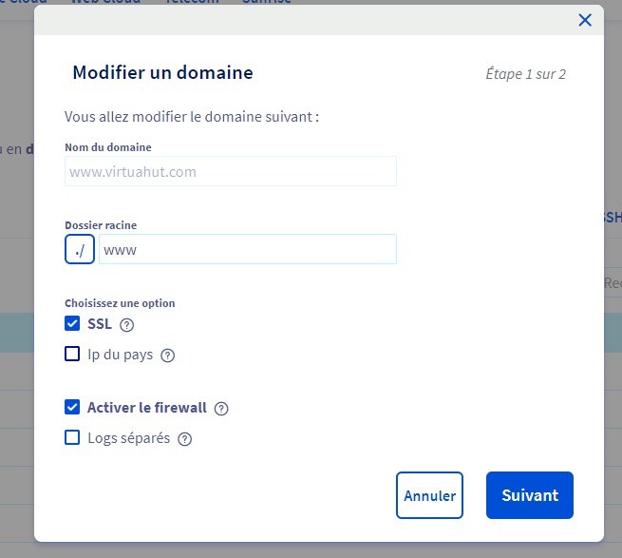Close the Modifier un domaine dialog

585,20
